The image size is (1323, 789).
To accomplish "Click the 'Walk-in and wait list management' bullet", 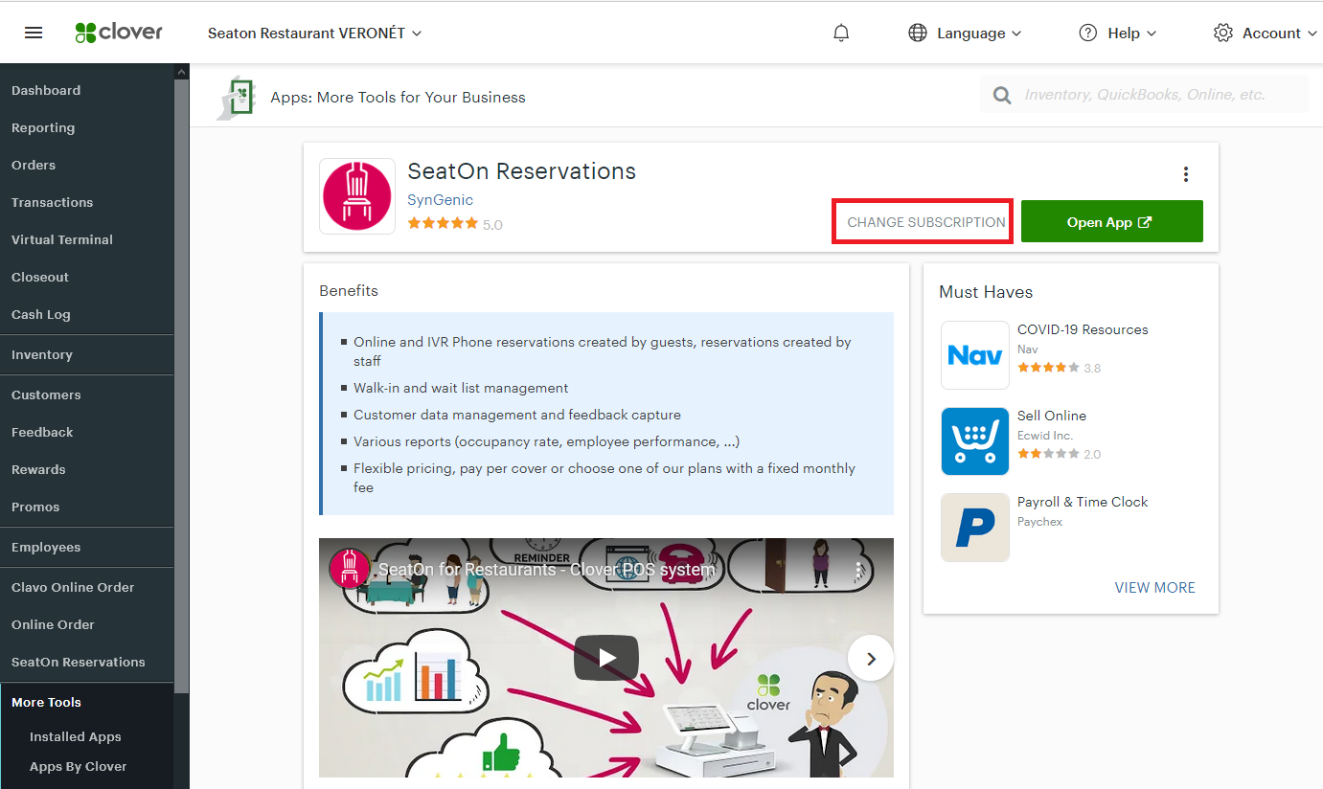I will (x=460, y=388).
